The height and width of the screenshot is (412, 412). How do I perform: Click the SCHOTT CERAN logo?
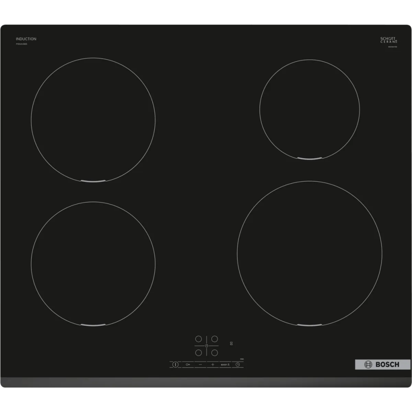coord(389,40)
